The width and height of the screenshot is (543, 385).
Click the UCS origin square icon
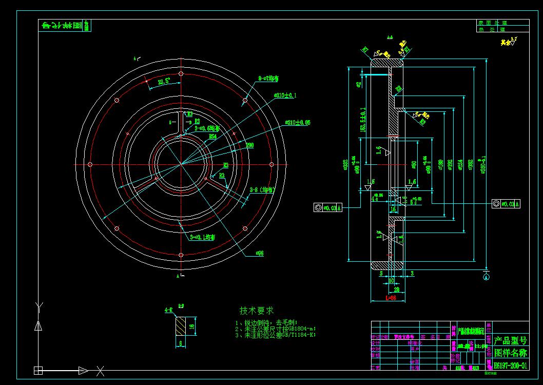click(x=38, y=371)
